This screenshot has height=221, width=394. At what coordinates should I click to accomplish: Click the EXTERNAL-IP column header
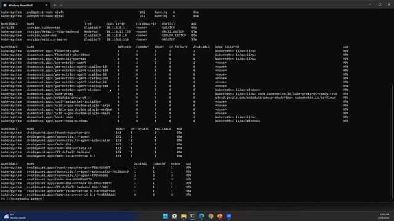pyautogui.click(x=147, y=24)
